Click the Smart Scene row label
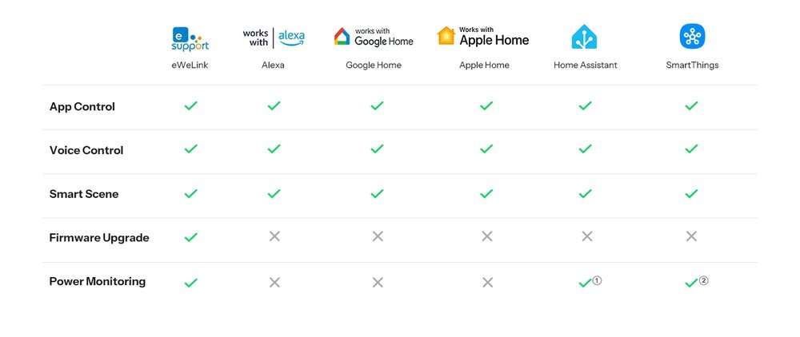This screenshot has height=337, width=800. pyautogui.click(x=84, y=194)
